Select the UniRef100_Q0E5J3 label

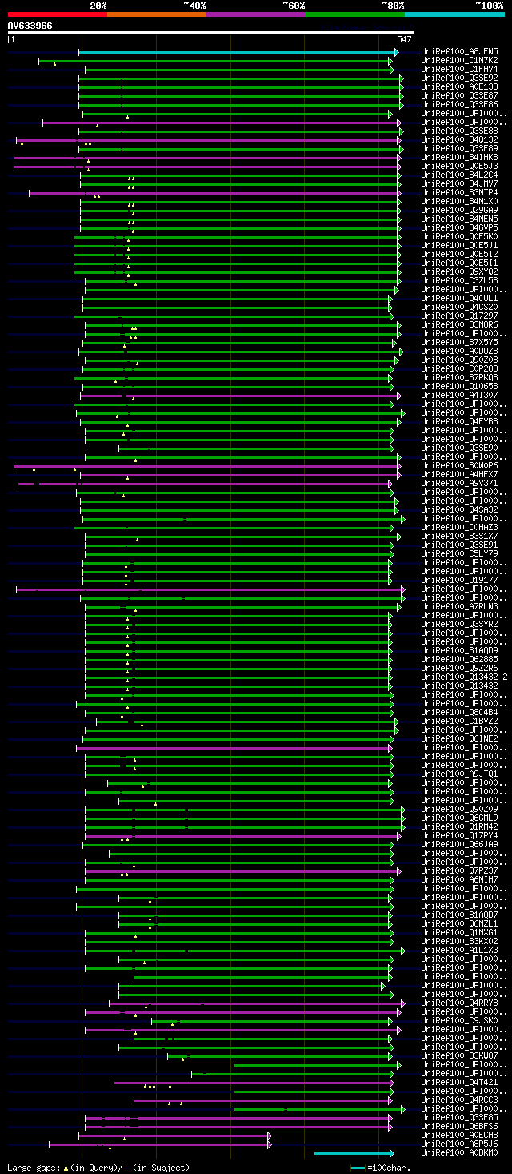459,167
